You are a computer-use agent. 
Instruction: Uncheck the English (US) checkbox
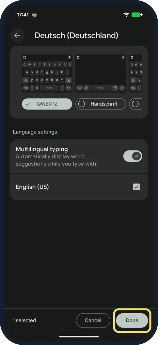137,187
